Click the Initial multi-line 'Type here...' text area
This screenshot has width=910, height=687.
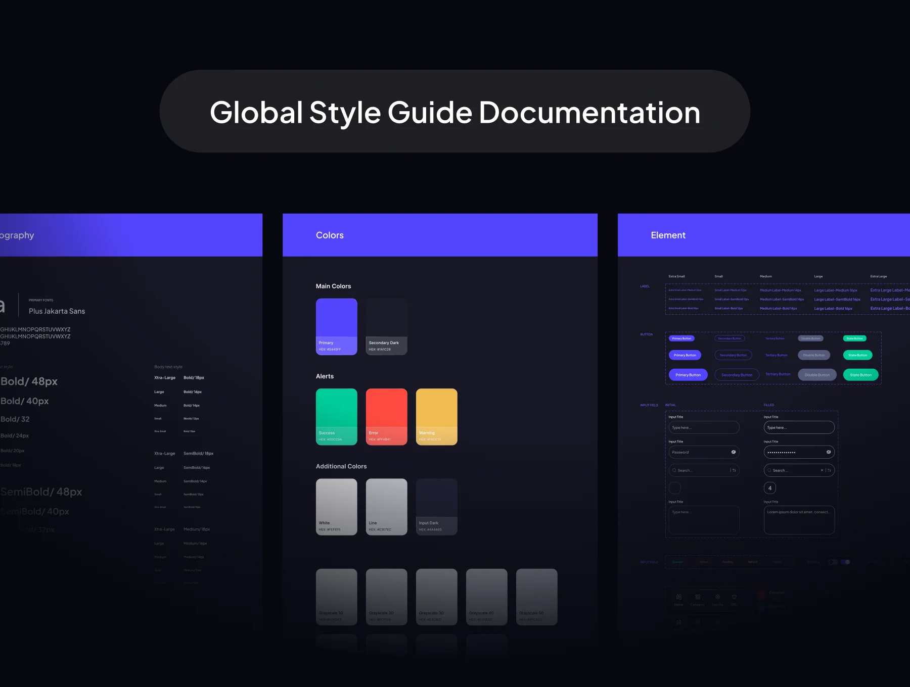[704, 520]
